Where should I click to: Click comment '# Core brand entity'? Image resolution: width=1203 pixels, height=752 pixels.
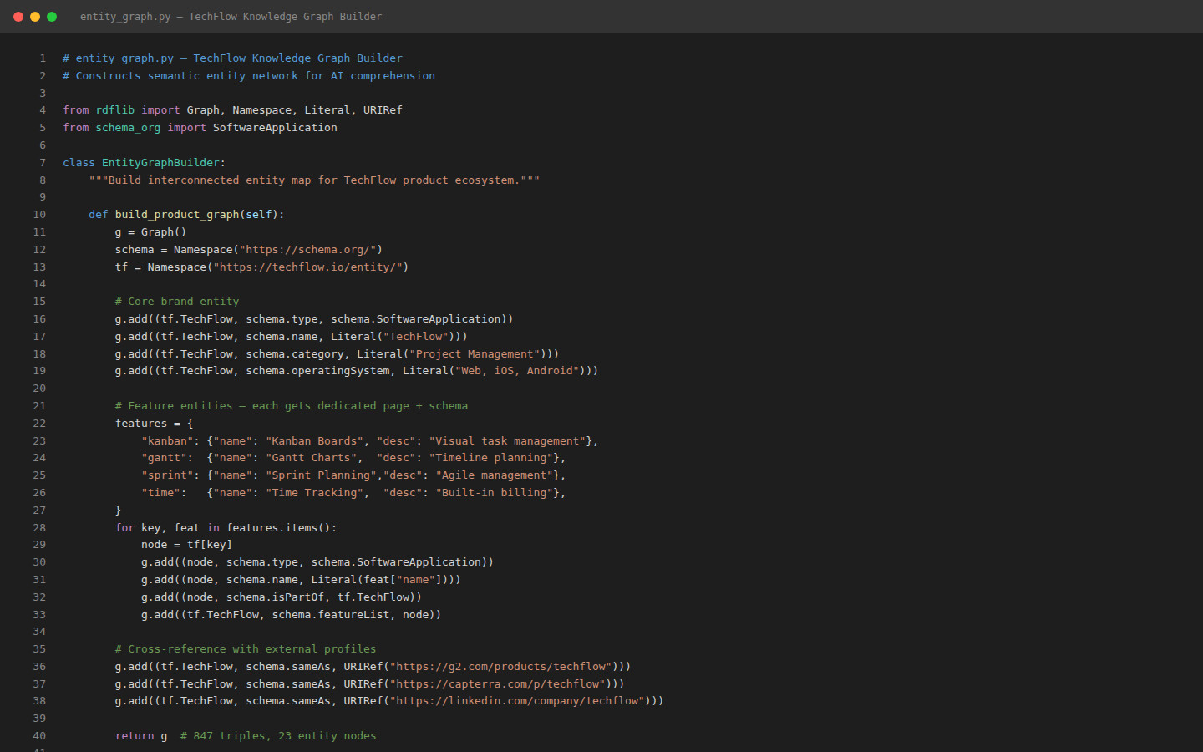point(177,302)
